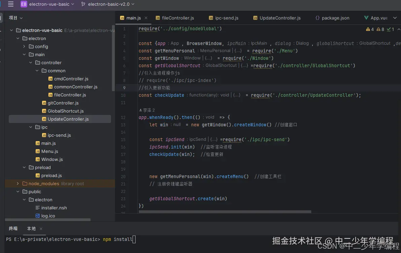Click checkUpdate require statement line

[250, 95]
